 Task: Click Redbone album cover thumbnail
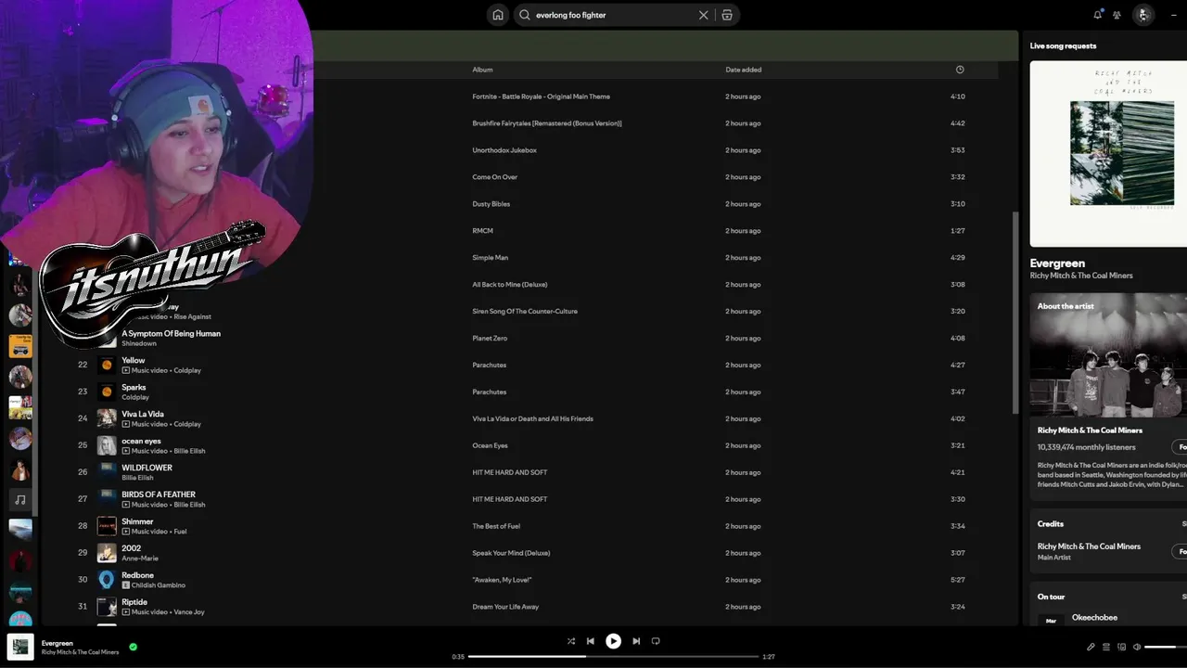[x=107, y=581]
